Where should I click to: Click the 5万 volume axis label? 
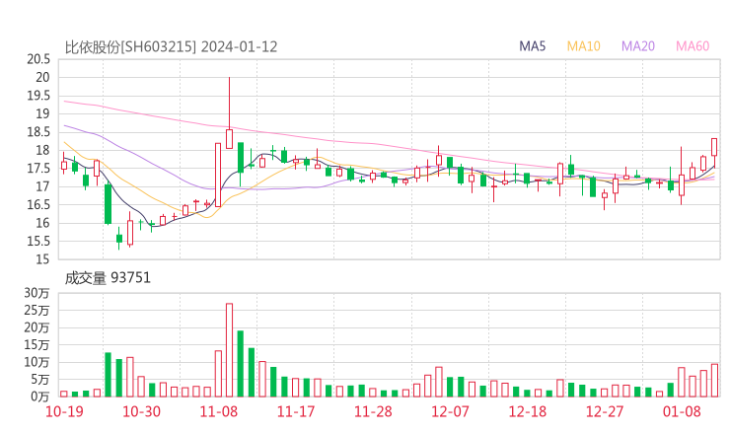pyautogui.click(x=40, y=380)
